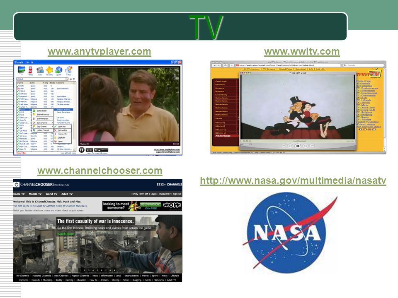
Task: Adjust the anyTV volume slider
Action: click(x=101, y=150)
